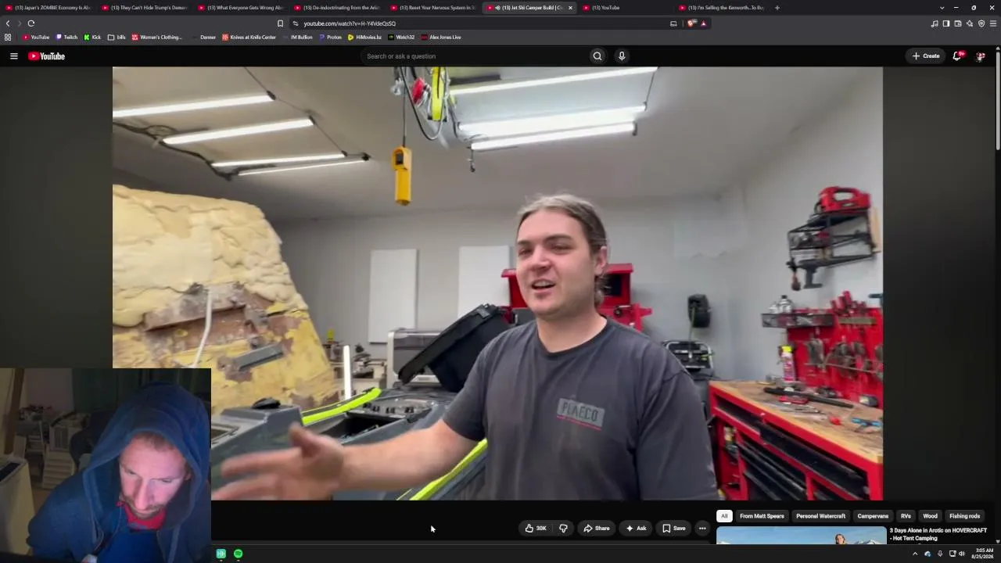Viewport: 1001px width, 563px height.
Task: Expand the tab search dropdown arrow
Action: [942, 8]
